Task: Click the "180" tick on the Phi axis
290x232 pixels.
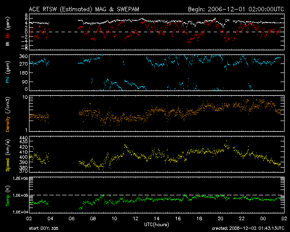Action: tap(23, 72)
